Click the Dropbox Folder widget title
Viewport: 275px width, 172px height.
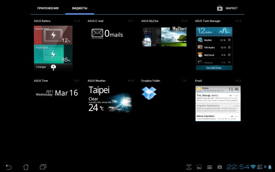point(151,81)
